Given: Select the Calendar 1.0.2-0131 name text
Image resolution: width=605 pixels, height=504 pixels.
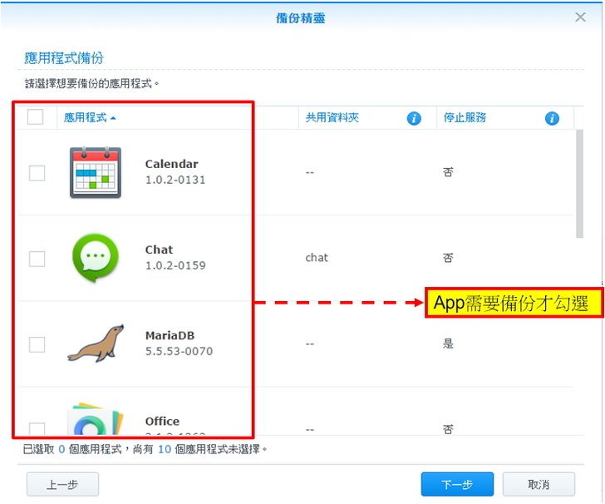Looking at the screenshot, I should coord(175,171).
